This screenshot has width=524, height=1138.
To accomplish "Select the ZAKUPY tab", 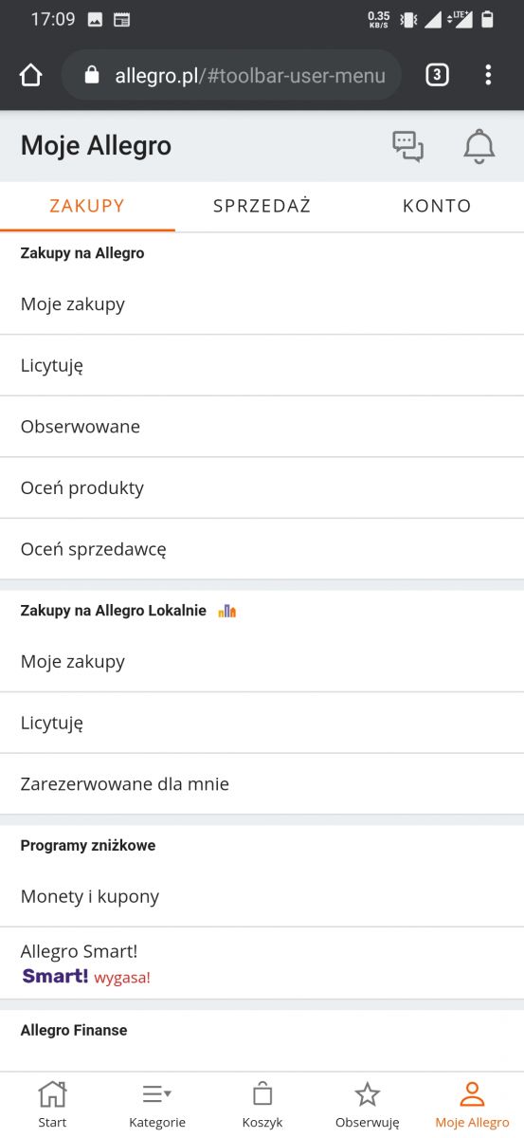I will pyautogui.click(x=87, y=206).
